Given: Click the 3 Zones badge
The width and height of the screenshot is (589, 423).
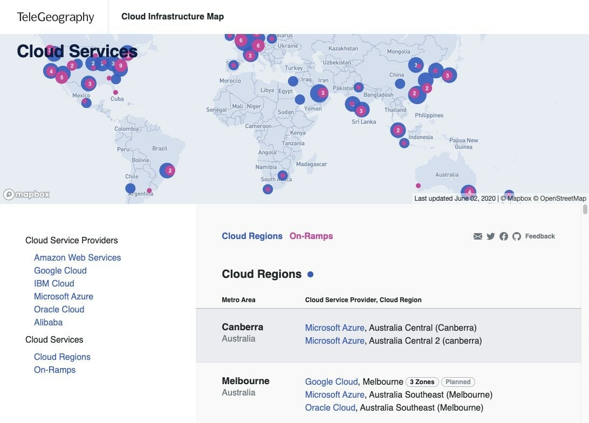Looking at the screenshot, I should 422,382.
